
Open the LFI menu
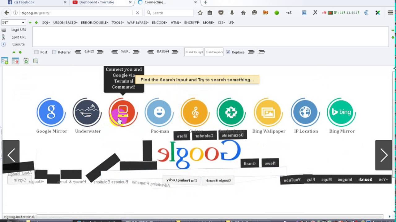tap(231, 23)
